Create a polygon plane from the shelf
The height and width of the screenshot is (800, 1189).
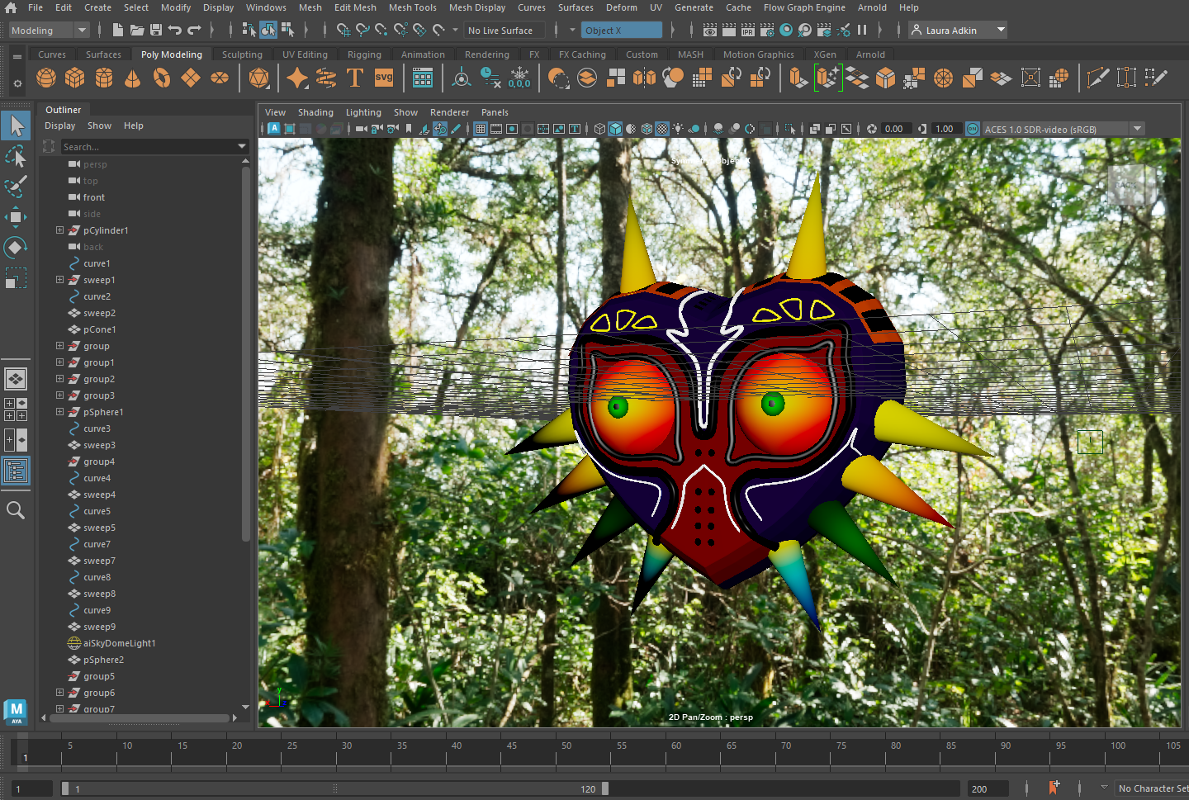pyautogui.click(x=191, y=78)
